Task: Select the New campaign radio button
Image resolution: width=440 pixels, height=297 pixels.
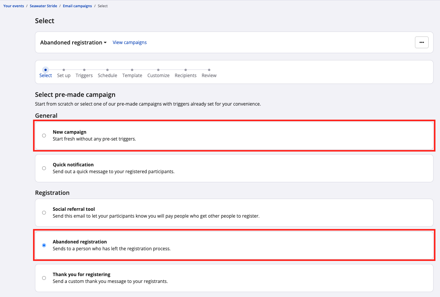Action: click(x=44, y=136)
